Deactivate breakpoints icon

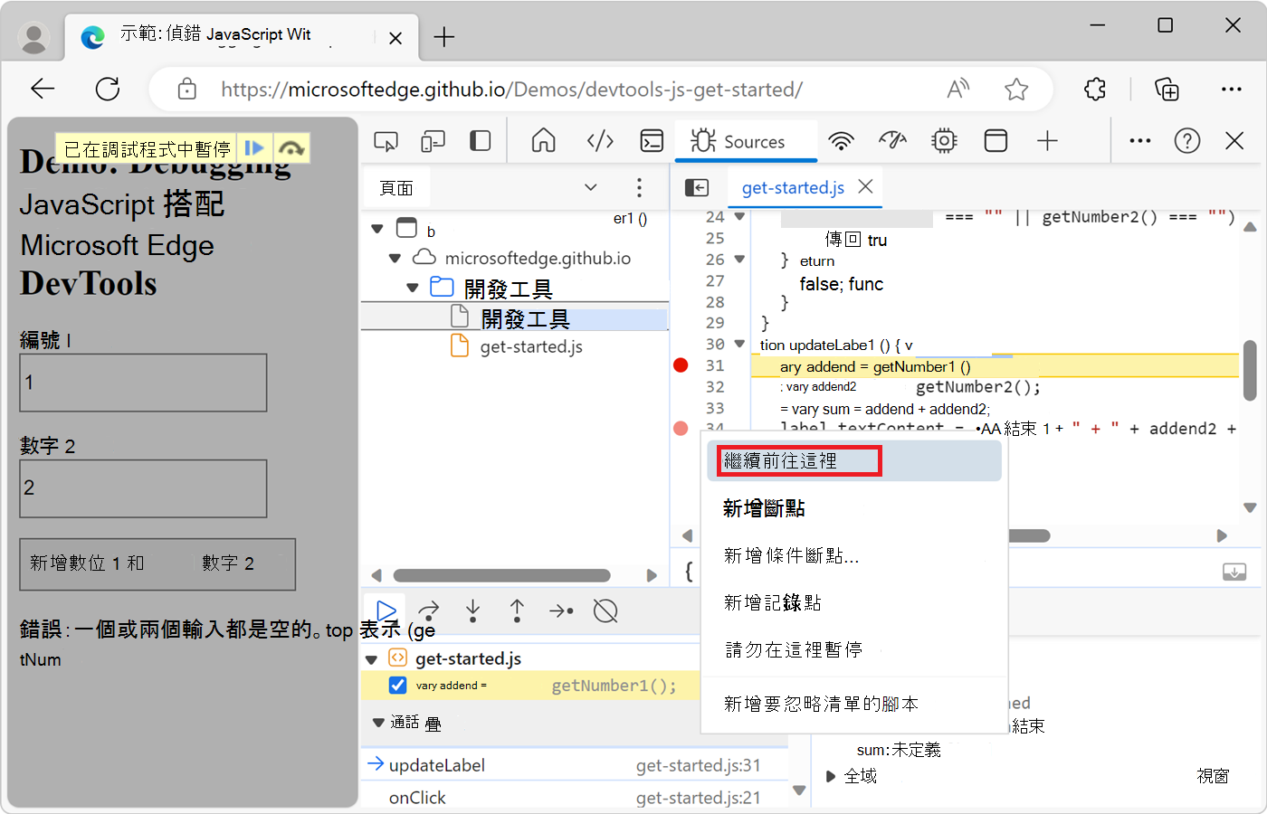point(605,611)
